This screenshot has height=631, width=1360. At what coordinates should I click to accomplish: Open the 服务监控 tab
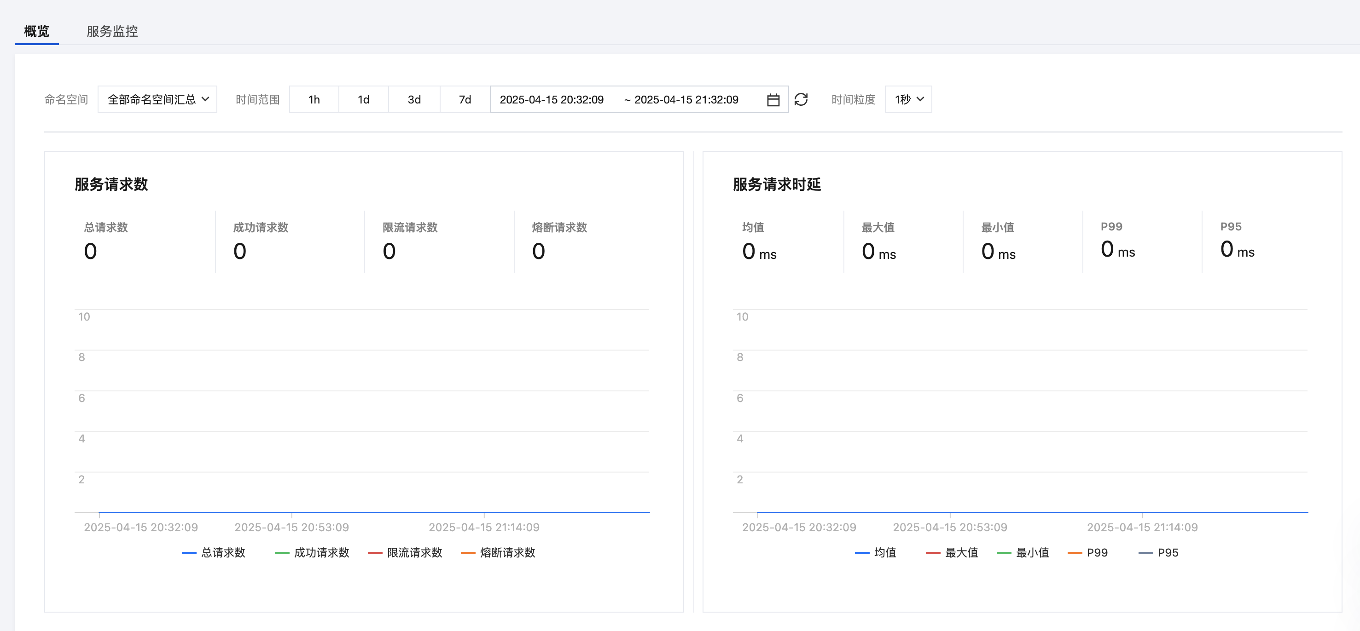(x=112, y=31)
